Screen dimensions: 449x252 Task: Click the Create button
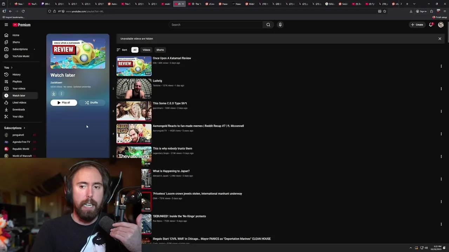click(x=417, y=25)
